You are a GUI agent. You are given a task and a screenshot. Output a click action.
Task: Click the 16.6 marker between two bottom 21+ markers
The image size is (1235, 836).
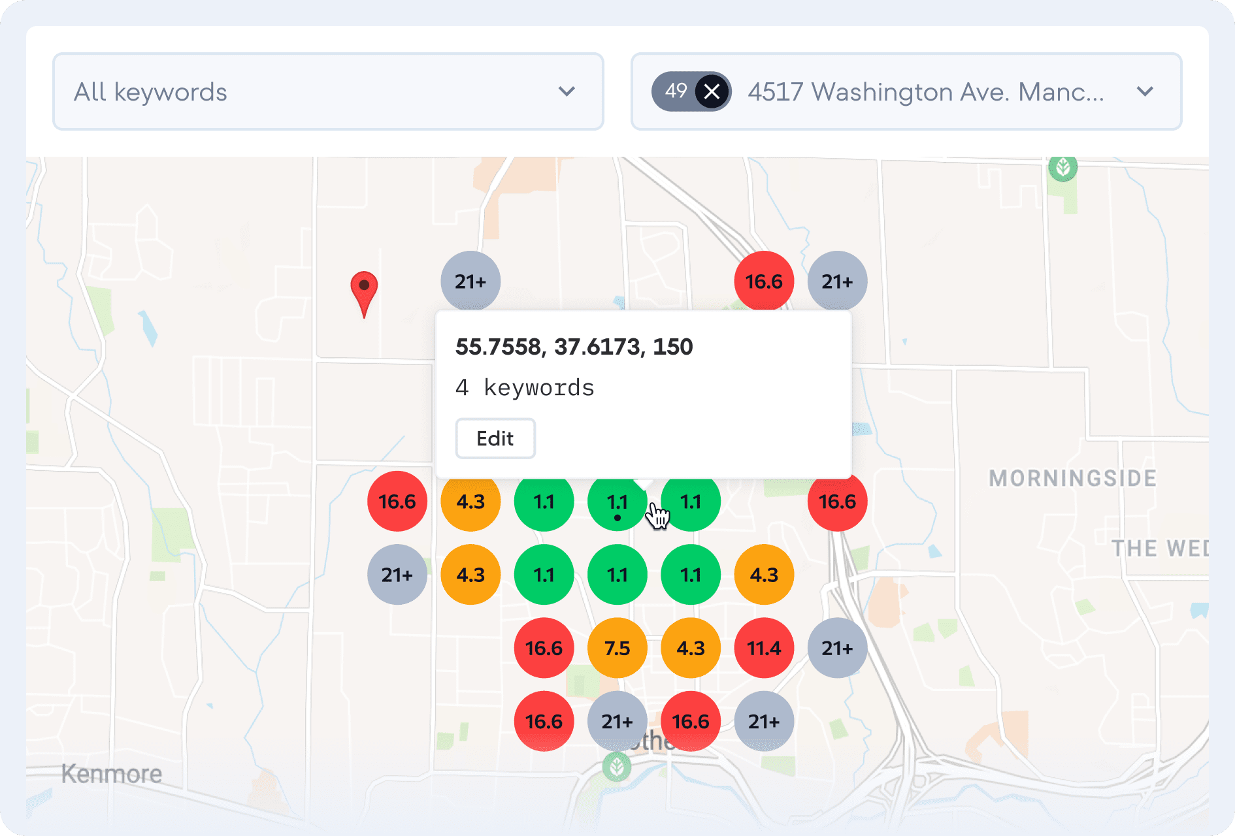click(691, 721)
